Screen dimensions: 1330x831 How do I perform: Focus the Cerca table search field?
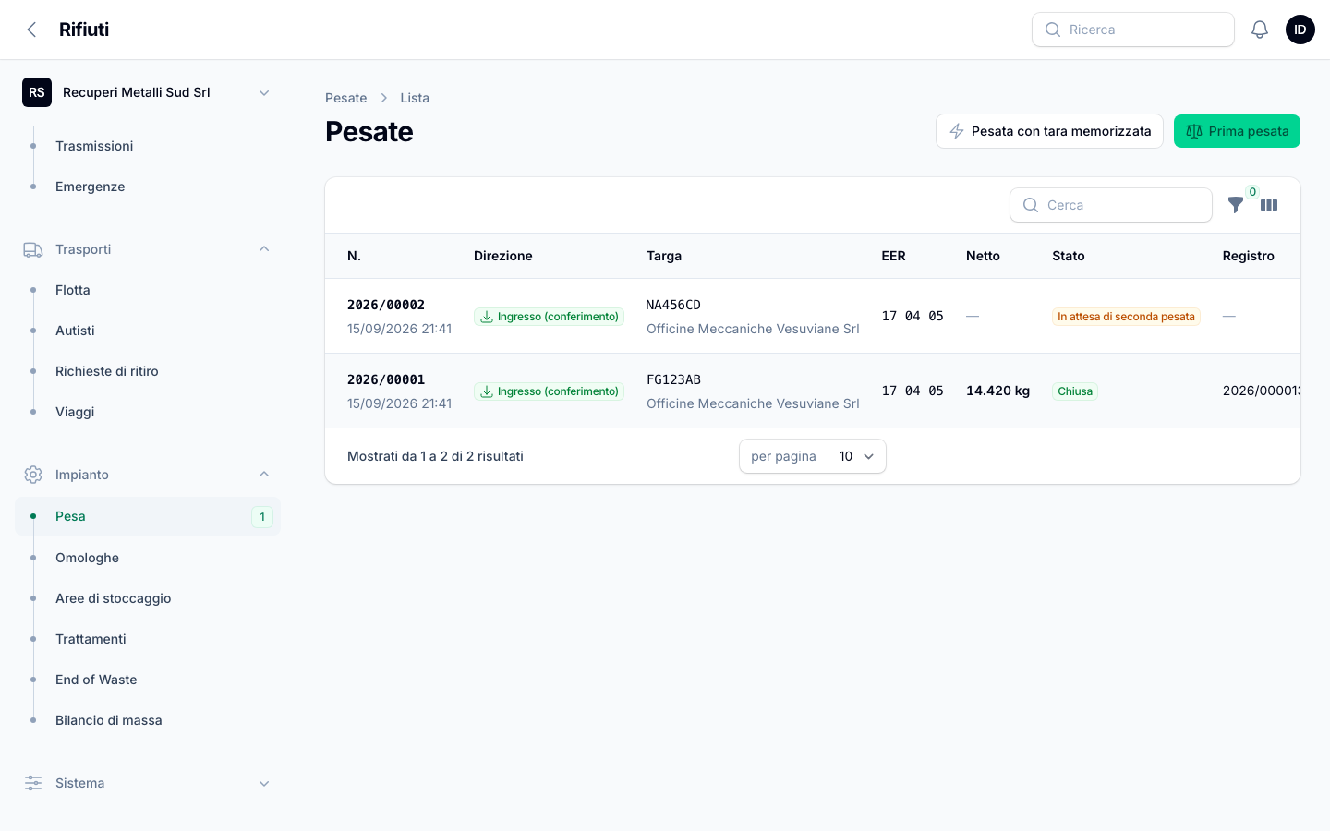[x=1111, y=205]
